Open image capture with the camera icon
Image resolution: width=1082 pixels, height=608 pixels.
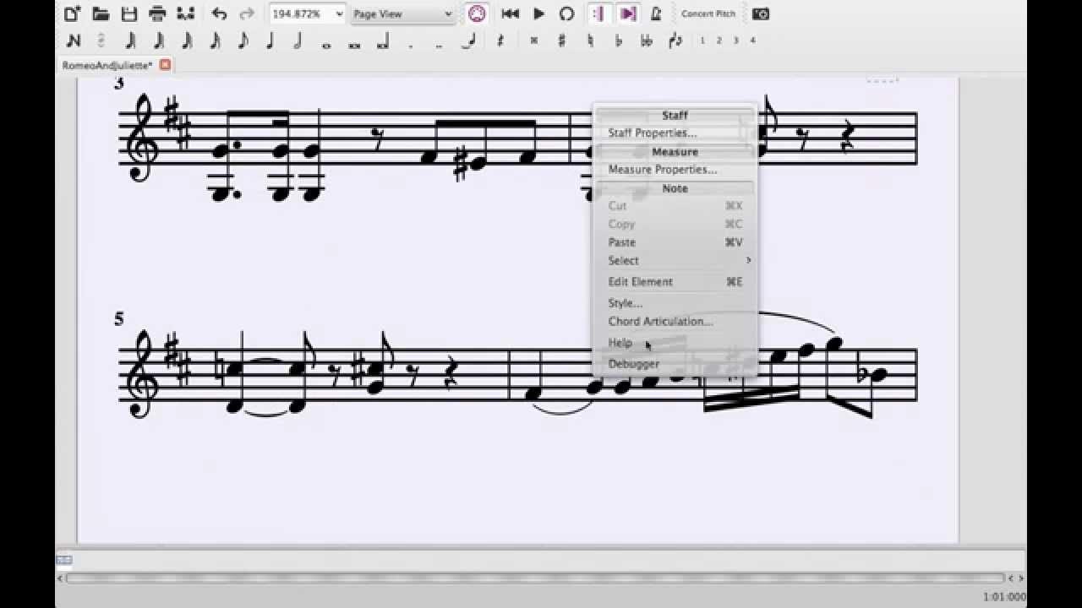click(761, 14)
